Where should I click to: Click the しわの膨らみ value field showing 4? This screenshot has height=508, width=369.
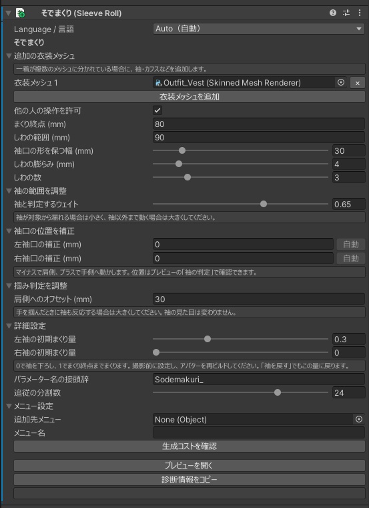point(348,164)
